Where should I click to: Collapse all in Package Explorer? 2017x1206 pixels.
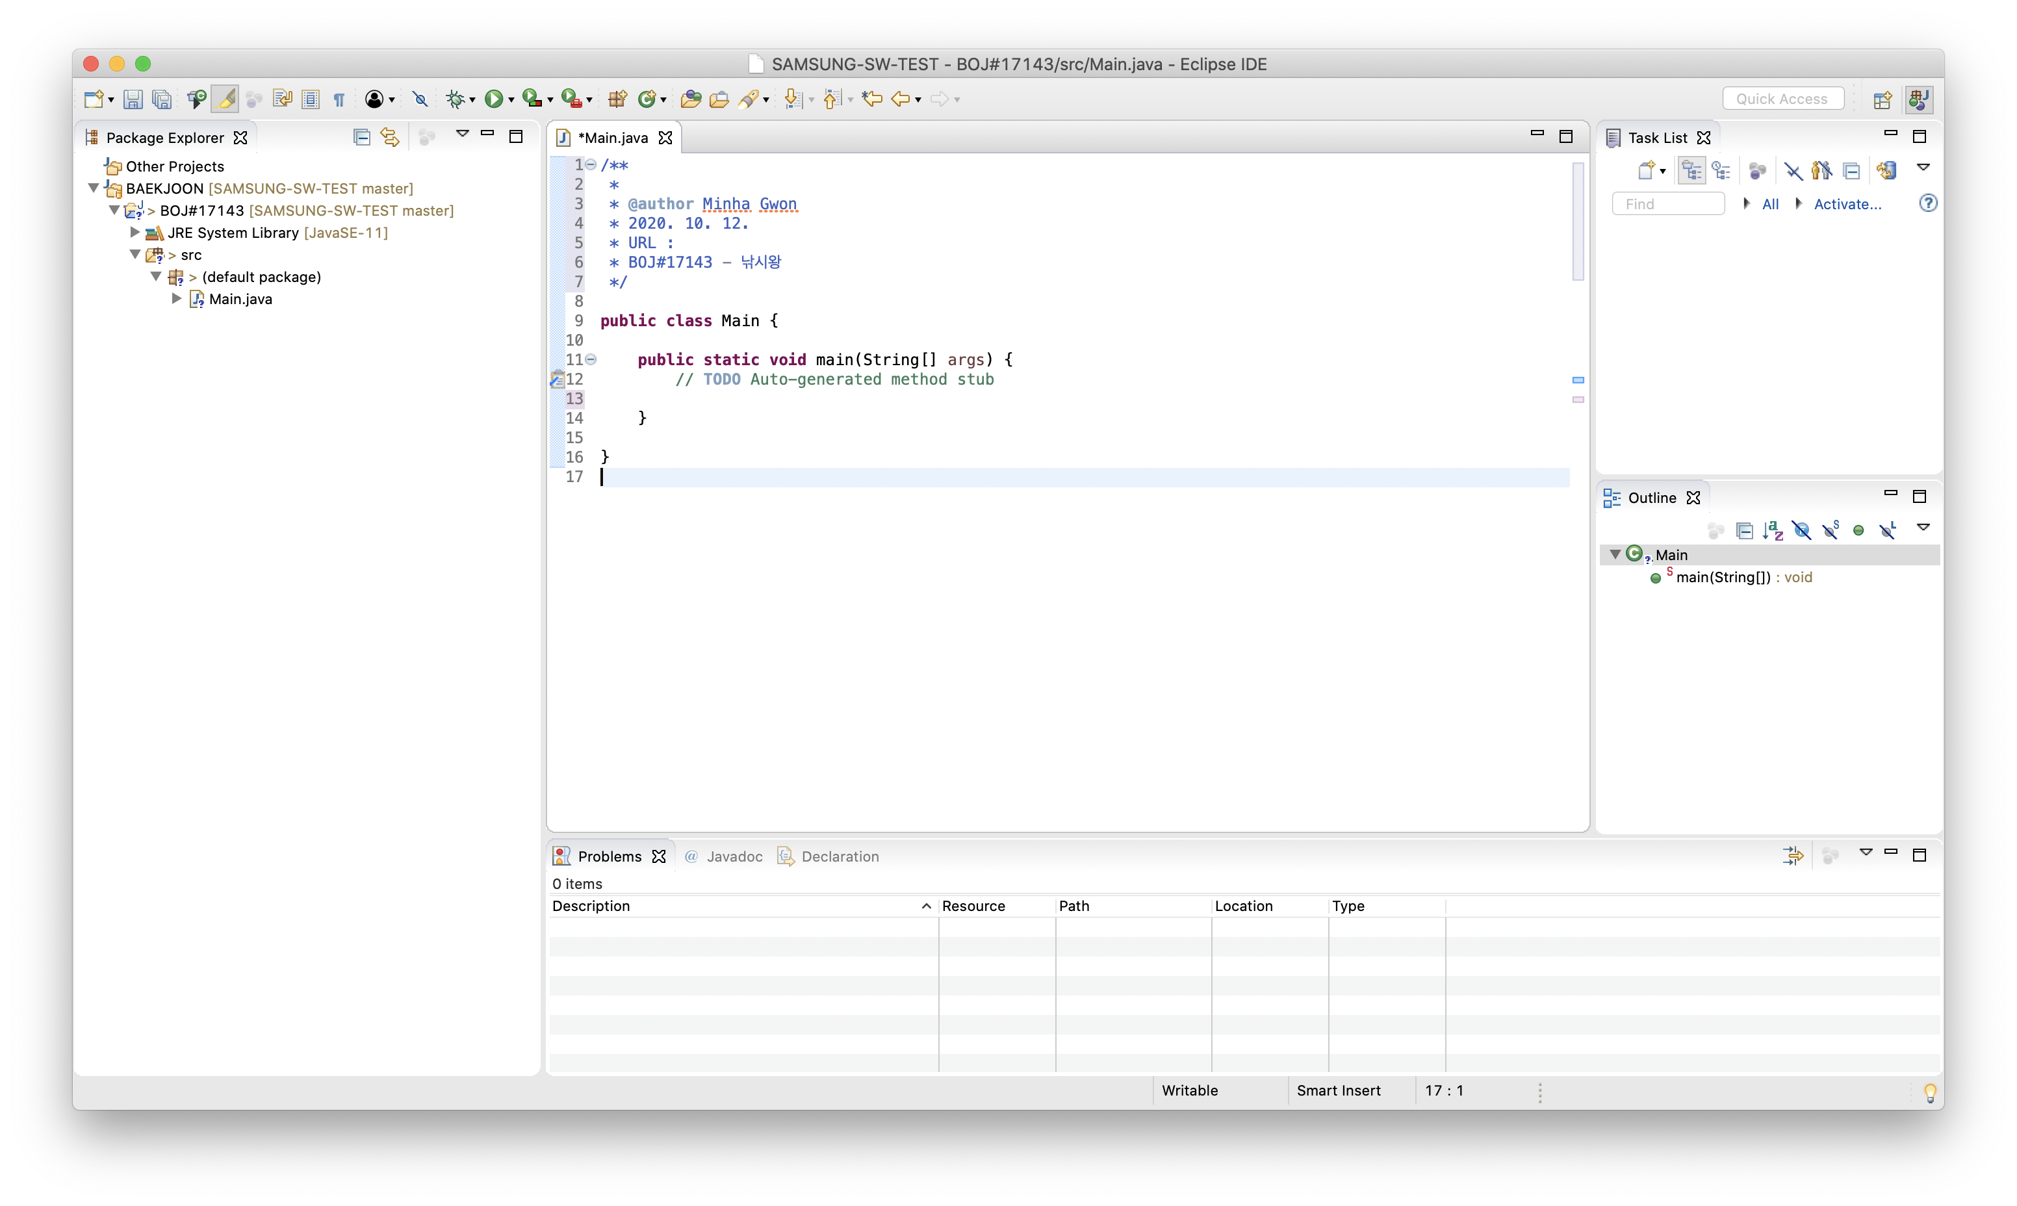click(x=362, y=137)
